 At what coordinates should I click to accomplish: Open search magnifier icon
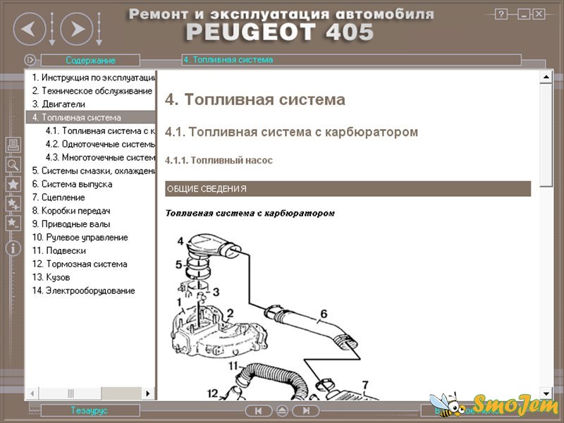(13, 165)
